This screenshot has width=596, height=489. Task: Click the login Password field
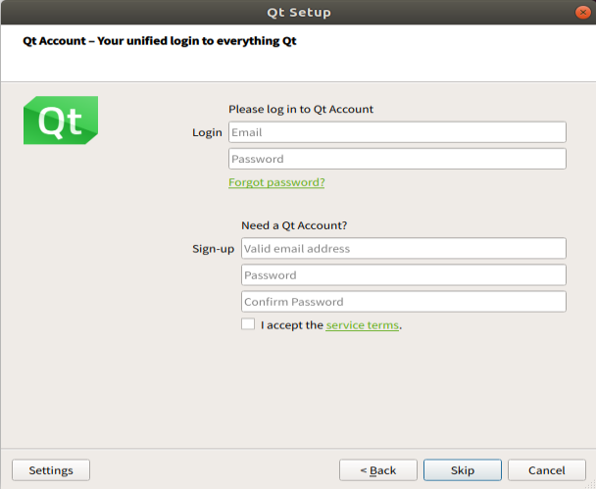pyautogui.click(x=397, y=159)
